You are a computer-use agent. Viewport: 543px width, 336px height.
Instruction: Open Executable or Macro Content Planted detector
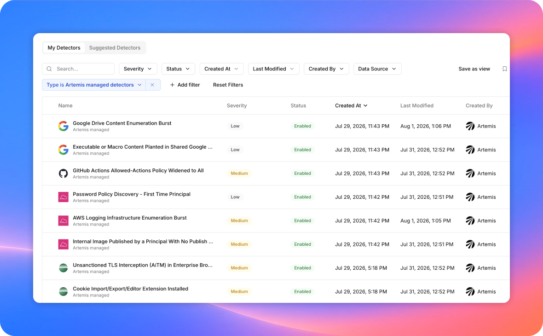coord(142,147)
